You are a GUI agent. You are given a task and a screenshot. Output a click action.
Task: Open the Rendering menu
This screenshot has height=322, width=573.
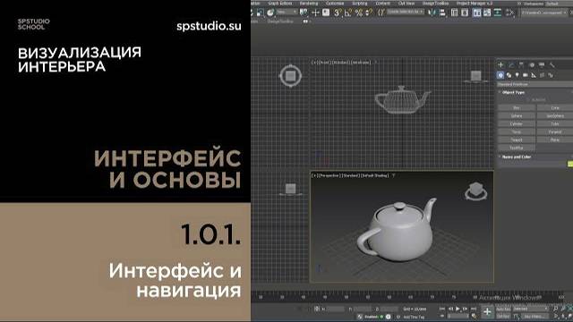coord(309,4)
